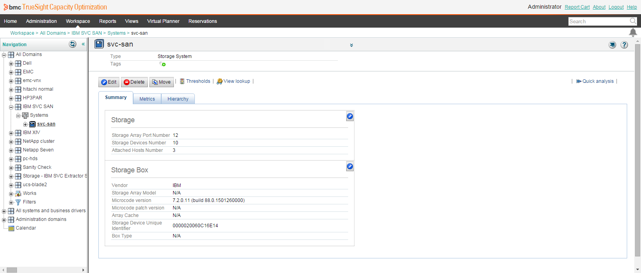
Task: Run Quick analysis
Action: [x=595, y=81]
